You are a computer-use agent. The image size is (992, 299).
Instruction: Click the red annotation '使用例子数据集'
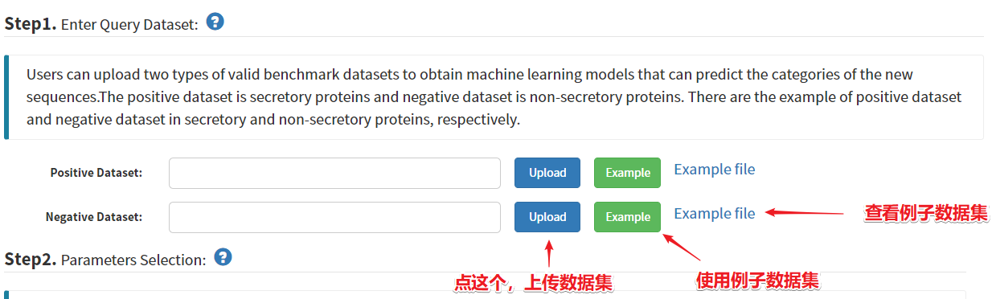(x=757, y=281)
